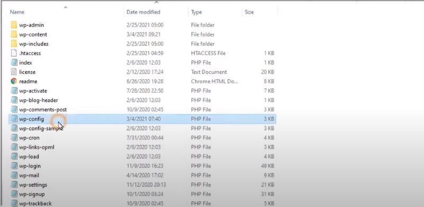Sort by Date modified column header
The width and height of the screenshot is (424, 207).
click(x=143, y=12)
